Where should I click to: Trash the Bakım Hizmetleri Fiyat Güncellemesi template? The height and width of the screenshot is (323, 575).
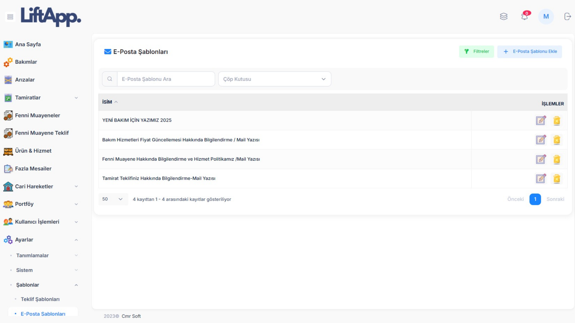(557, 140)
